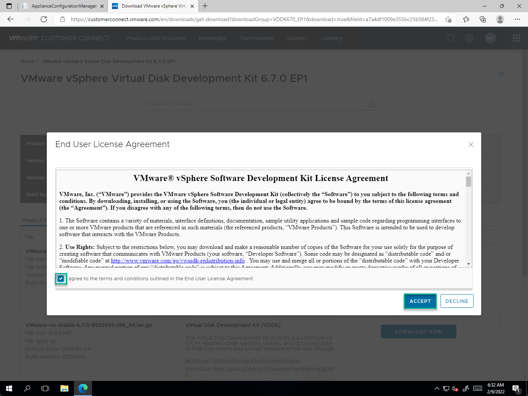View site information lock icon
This screenshot has height=396, width=528.
coord(63,19)
